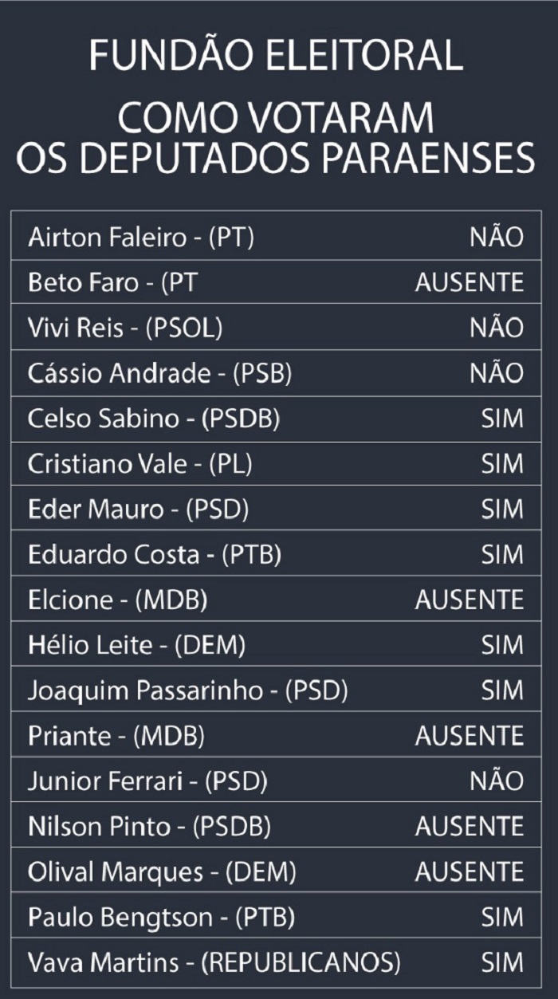Click SIM vote beside Cristiano Vale

pyautogui.click(x=502, y=464)
